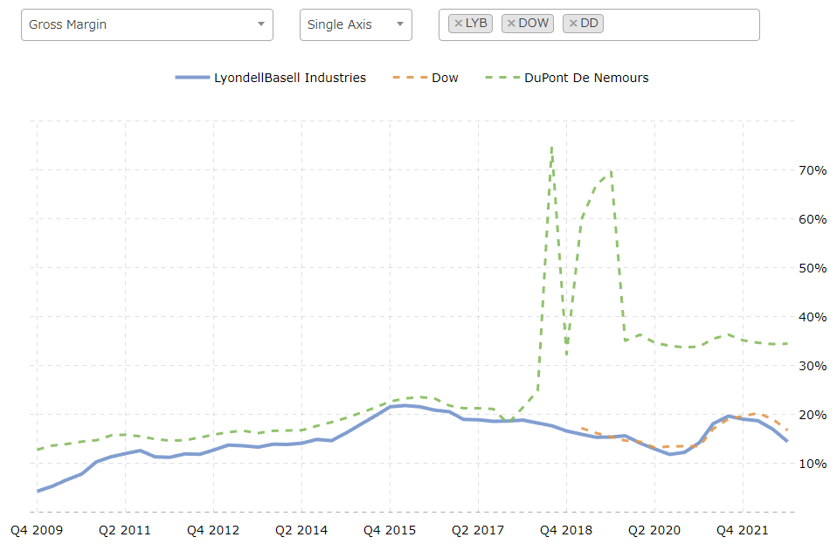Click the 40% y-axis label
Image resolution: width=837 pixels, height=544 pixels.
pyautogui.click(x=813, y=317)
